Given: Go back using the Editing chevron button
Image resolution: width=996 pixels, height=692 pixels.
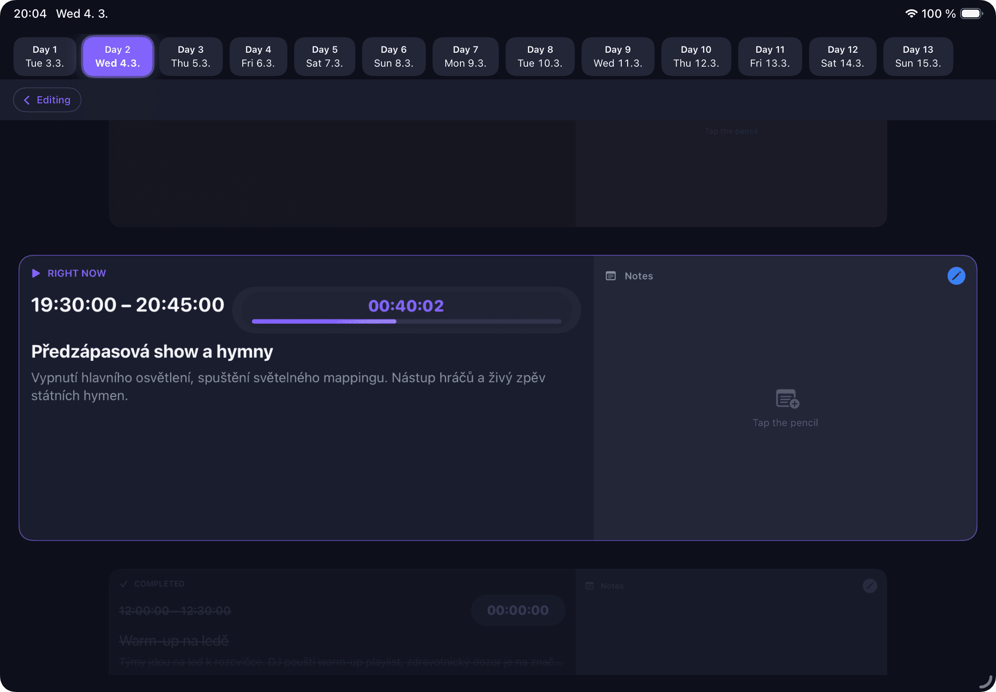Looking at the screenshot, I should (47, 100).
